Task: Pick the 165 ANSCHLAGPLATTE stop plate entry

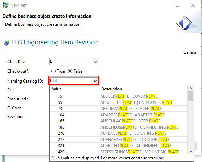Action: [119, 121]
